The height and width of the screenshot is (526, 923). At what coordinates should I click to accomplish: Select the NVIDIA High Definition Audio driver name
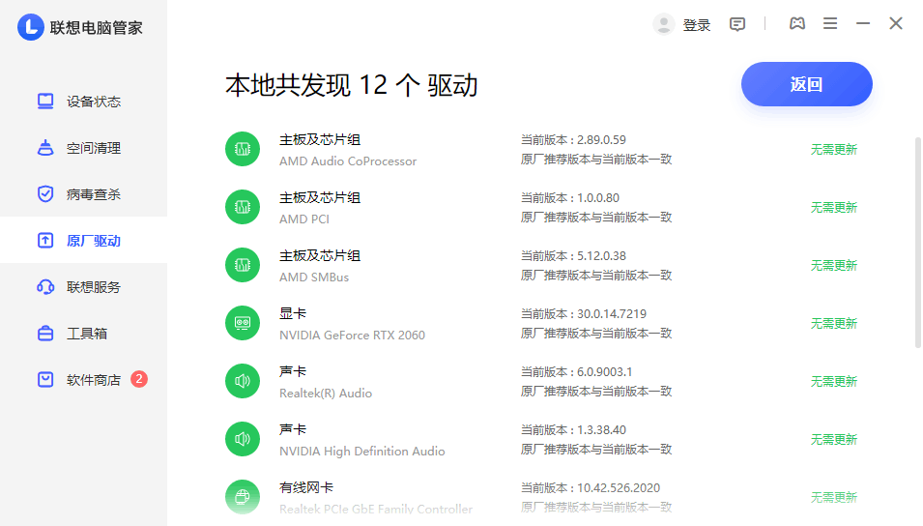[x=362, y=452]
